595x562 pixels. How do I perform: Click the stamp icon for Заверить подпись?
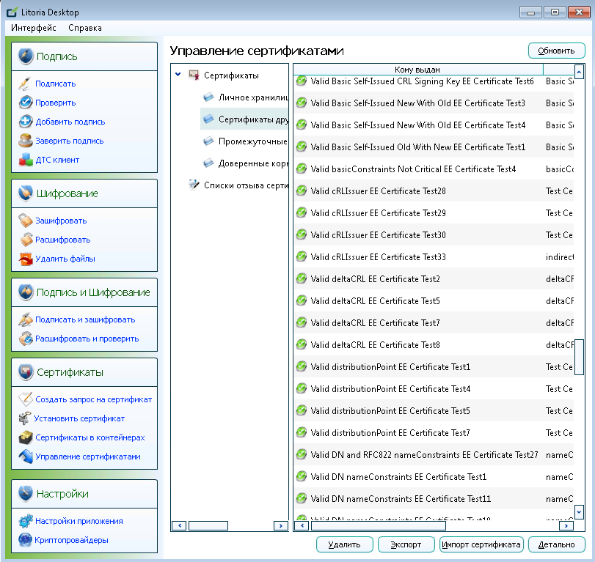coord(25,141)
